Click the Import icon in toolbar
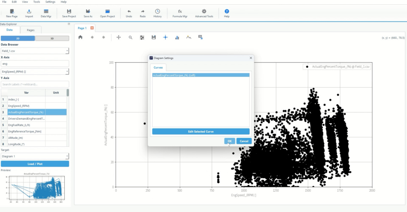The width and height of the screenshot is (407, 212). tap(29, 12)
